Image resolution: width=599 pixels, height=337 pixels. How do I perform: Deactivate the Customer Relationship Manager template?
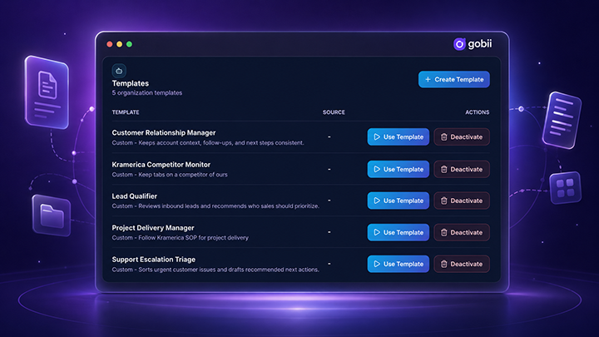[x=462, y=136]
